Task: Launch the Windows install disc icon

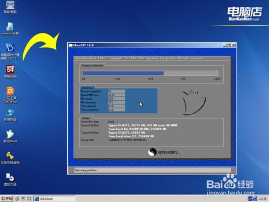Action: [10, 29]
